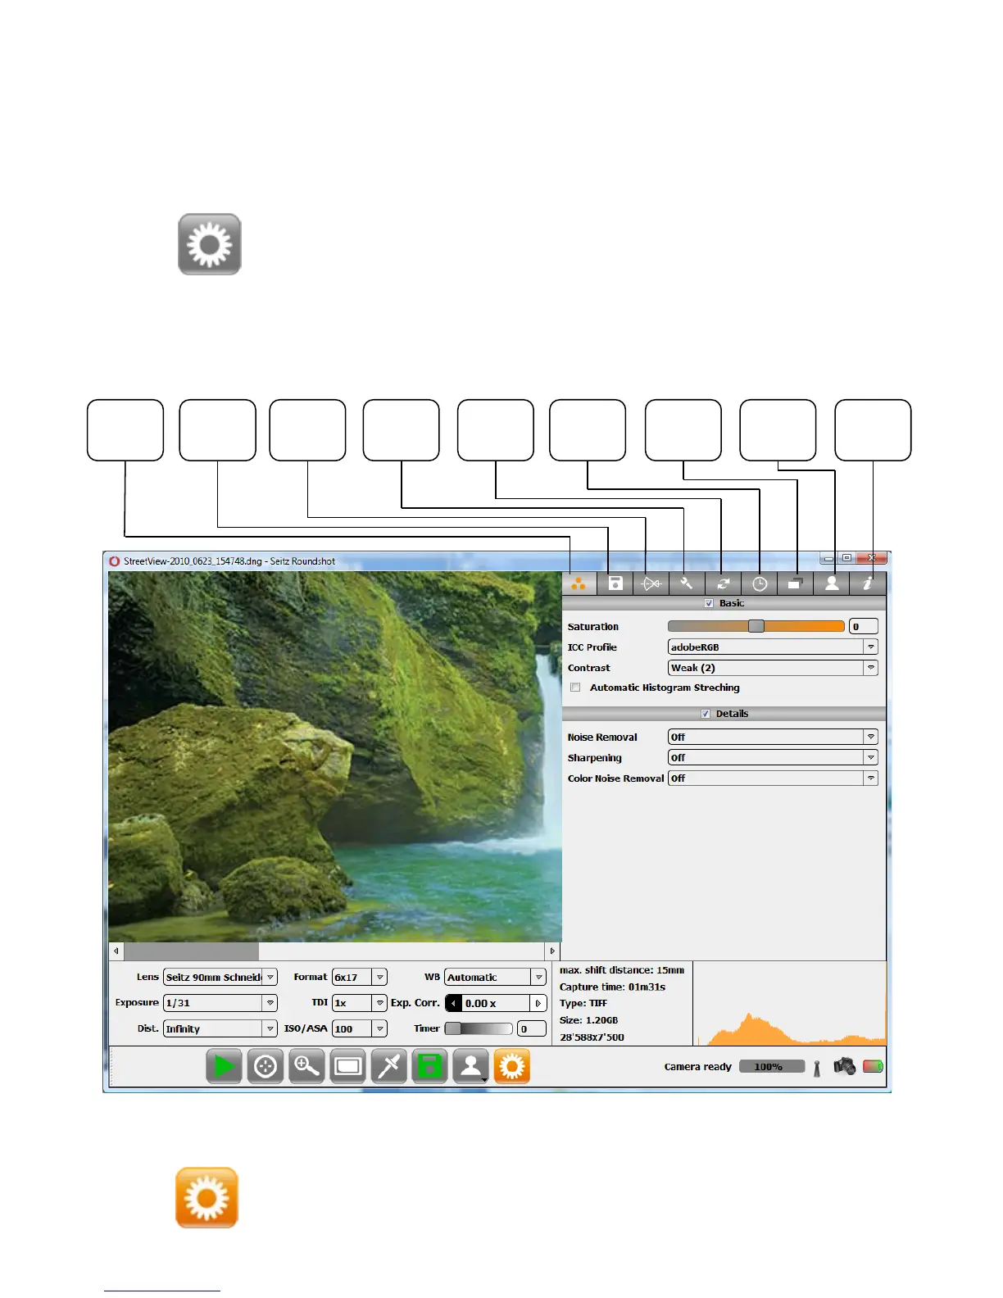Click the 'Camera ready' status text
The image size is (1003, 1298).
point(697,1067)
